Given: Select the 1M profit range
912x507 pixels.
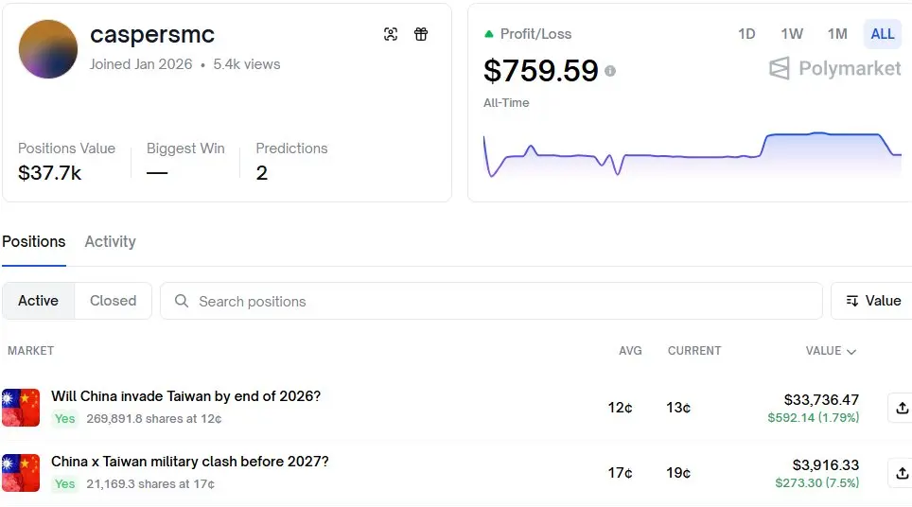Looking at the screenshot, I should point(837,34).
